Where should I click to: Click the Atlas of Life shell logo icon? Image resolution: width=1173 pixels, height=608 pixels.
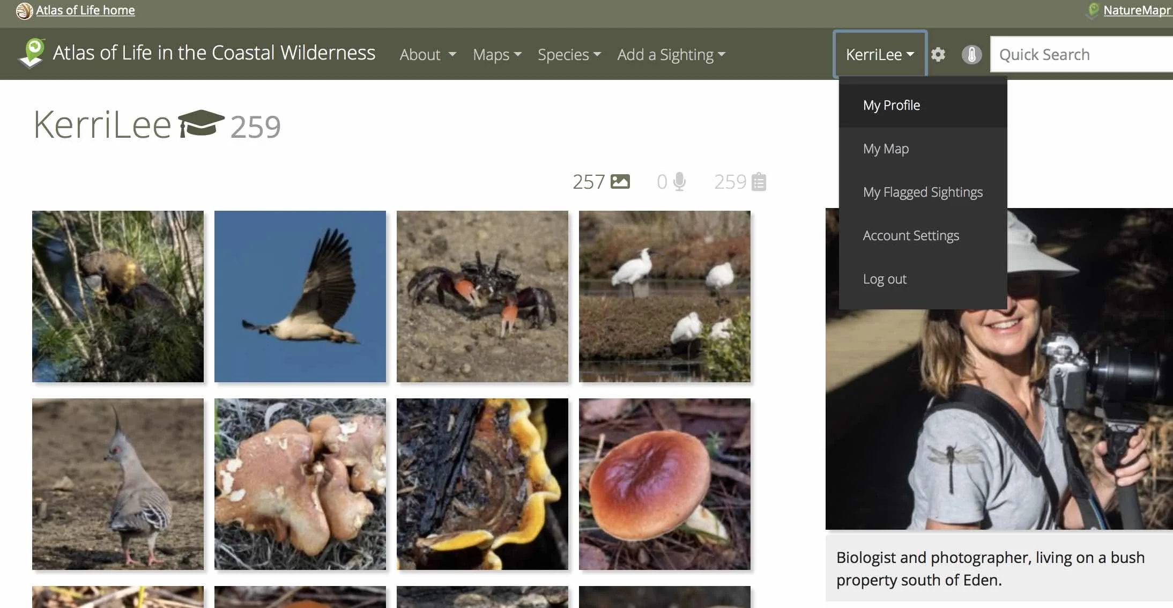pos(24,11)
